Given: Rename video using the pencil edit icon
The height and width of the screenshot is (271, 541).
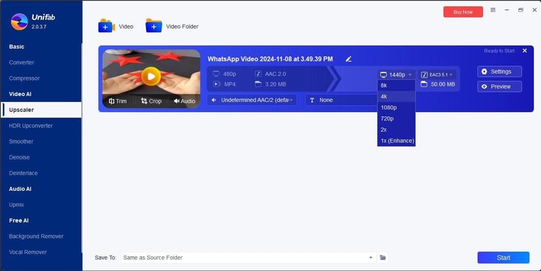Looking at the screenshot, I should point(349,59).
